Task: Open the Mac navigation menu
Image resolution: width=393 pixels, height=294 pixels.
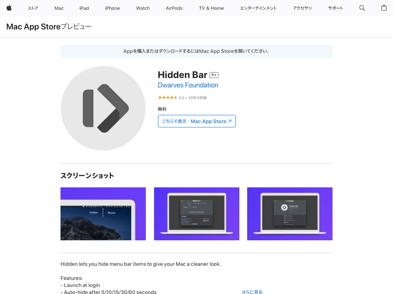Action: (59, 8)
